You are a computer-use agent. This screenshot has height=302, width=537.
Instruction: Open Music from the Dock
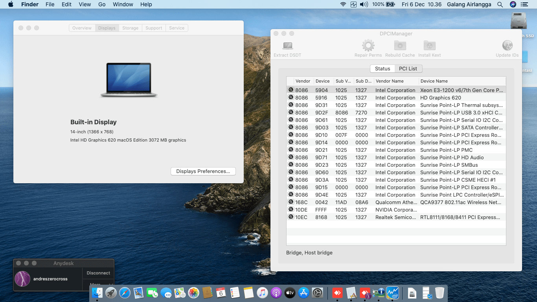pyautogui.click(x=262, y=293)
